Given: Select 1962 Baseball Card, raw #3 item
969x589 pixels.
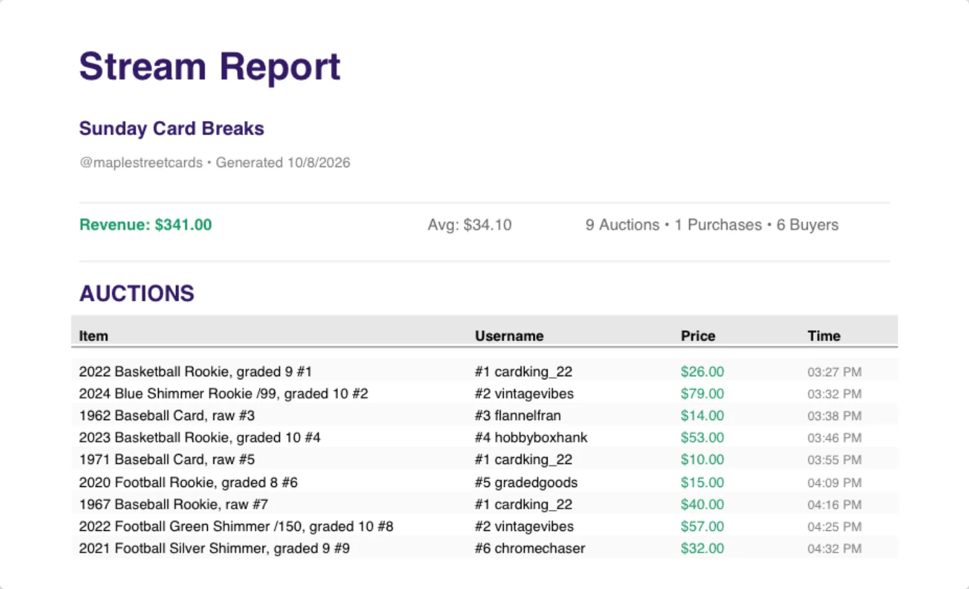Looking at the screenshot, I should [x=167, y=416].
